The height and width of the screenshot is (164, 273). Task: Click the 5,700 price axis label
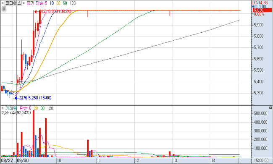pyautogui.click(x=259, y=47)
